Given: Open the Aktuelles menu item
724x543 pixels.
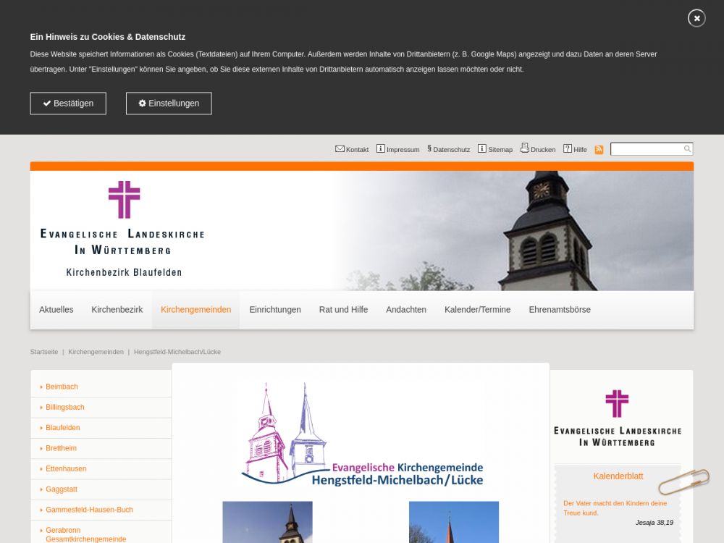Looking at the screenshot, I should point(56,310).
